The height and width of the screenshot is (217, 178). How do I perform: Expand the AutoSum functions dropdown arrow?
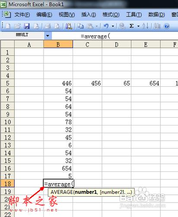[138, 26]
